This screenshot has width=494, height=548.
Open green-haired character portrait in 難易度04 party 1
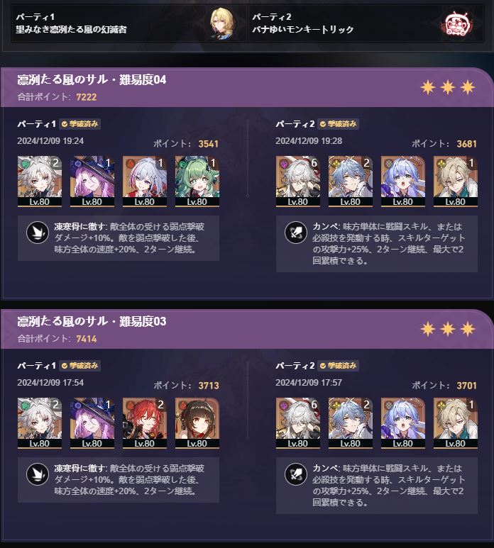click(197, 181)
